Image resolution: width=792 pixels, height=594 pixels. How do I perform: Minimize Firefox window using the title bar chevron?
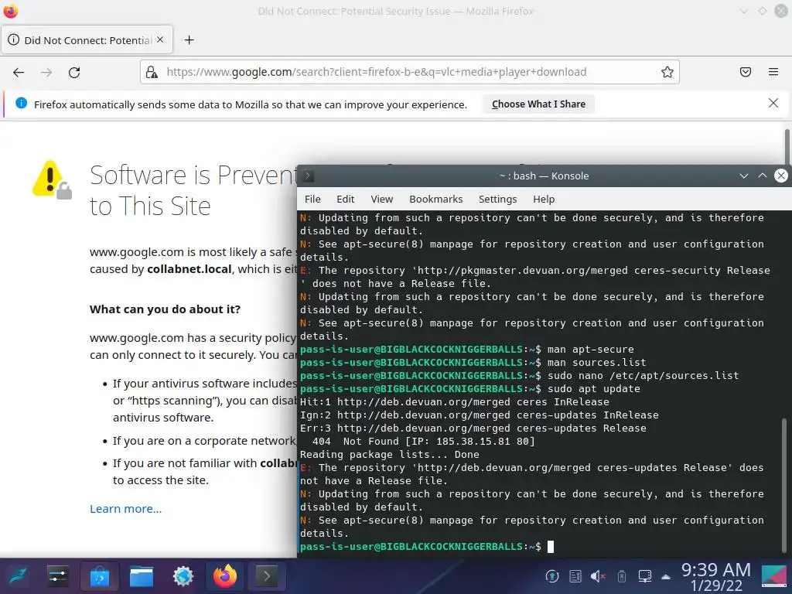pyautogui.click(x=744, y=11)
